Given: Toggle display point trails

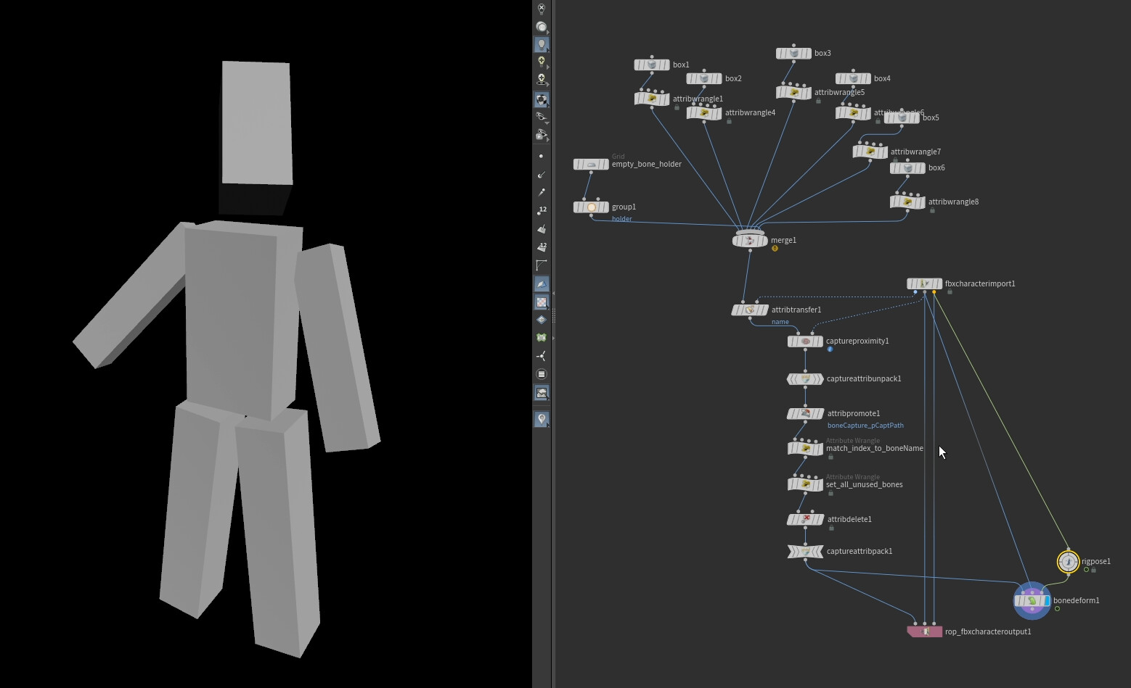Looking at the screenshot, I should 542,193.
